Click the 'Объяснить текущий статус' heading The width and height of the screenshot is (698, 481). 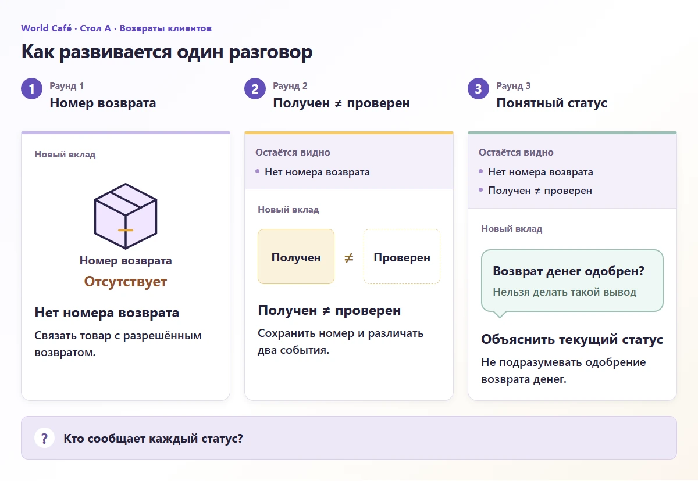(x=572, y=340)
